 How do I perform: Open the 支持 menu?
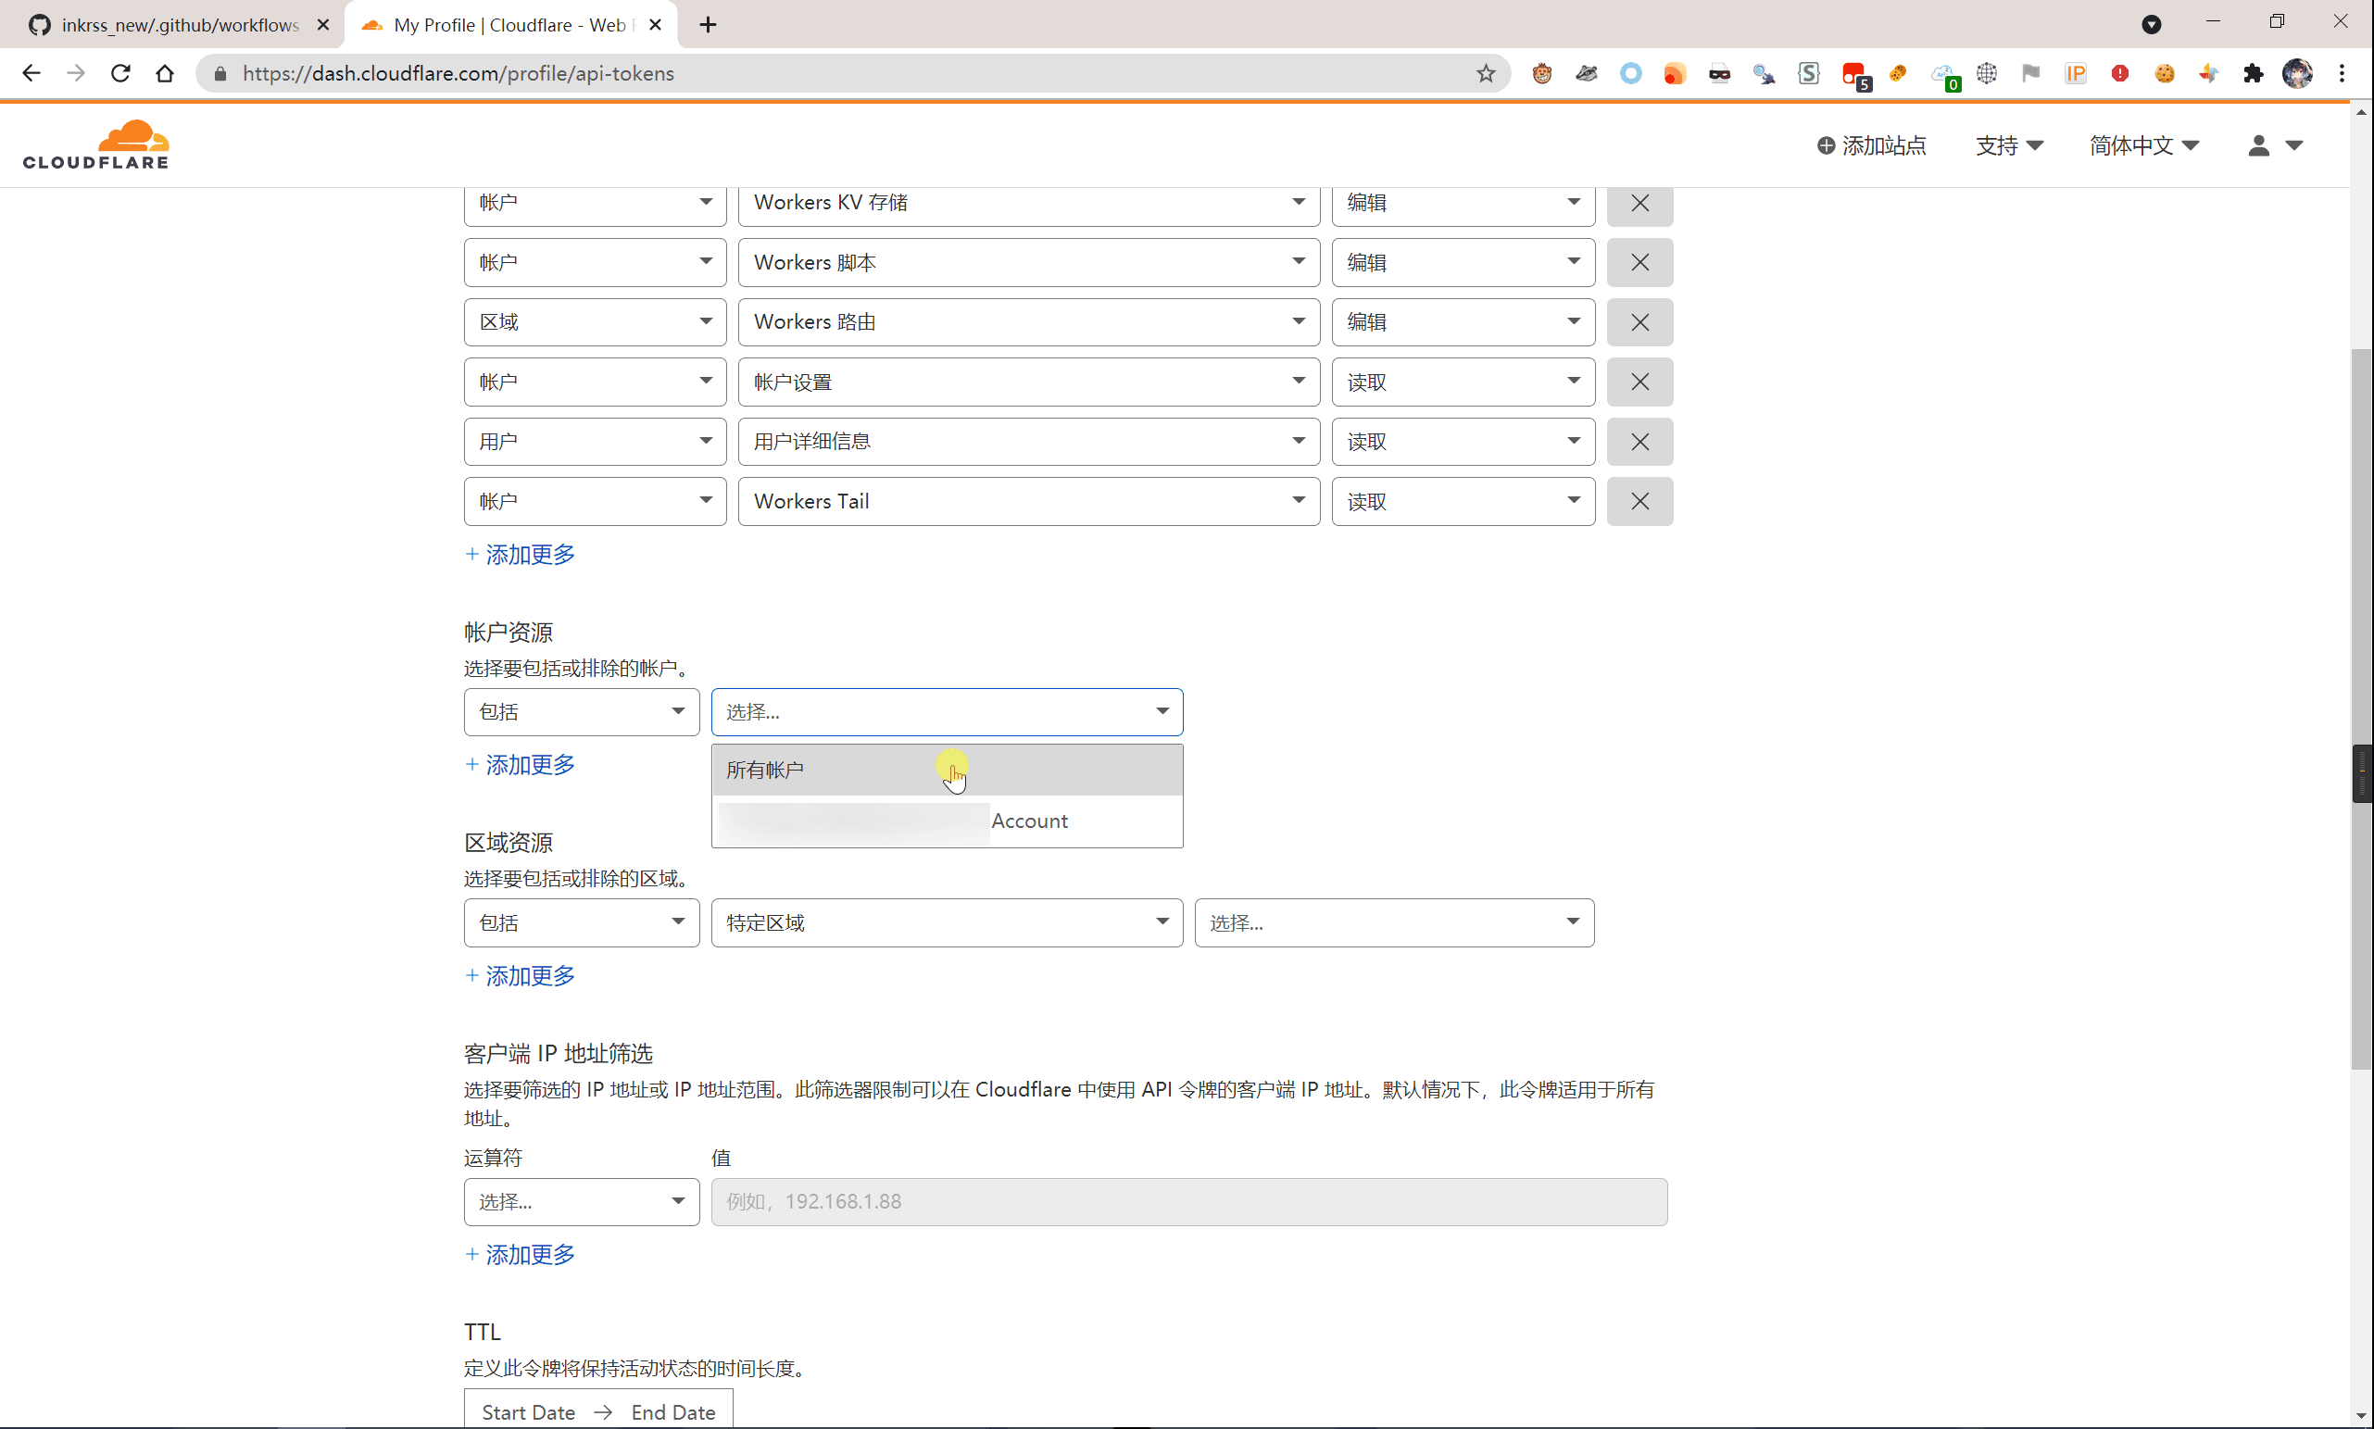point(2008,145)
